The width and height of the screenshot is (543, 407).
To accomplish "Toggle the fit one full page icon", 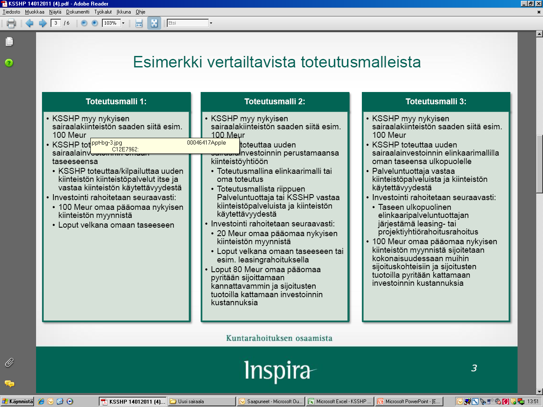I will tap(154, 23).
